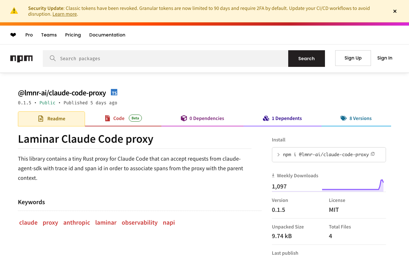Copy the npm install command
The height and width of the screenshot is (256, 409).
tap(373, 154)
